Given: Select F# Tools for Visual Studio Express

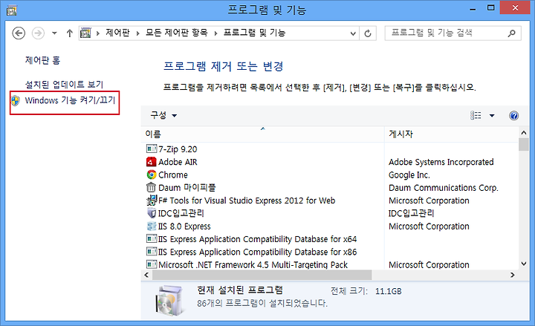Looking at the screenshot, I should tap(247, 201).
